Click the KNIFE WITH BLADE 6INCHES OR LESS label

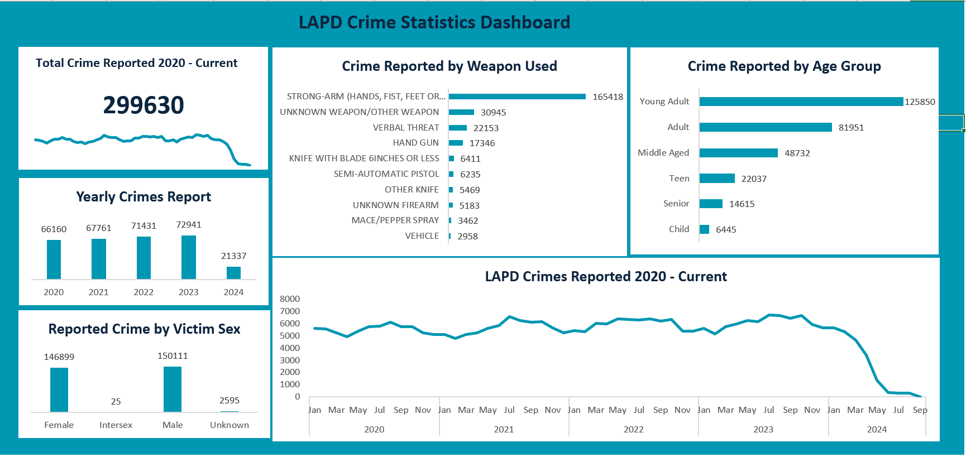click(x=364, y=158)
